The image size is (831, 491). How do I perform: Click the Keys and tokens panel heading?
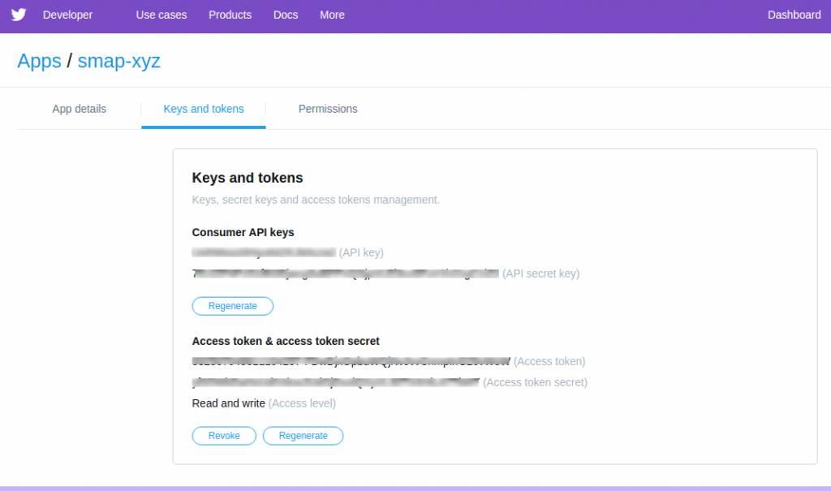248,178
